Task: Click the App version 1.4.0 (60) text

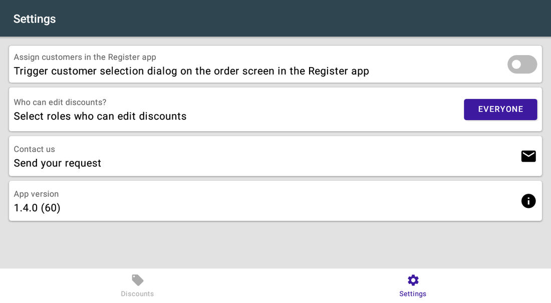Action: pos(37,208)
